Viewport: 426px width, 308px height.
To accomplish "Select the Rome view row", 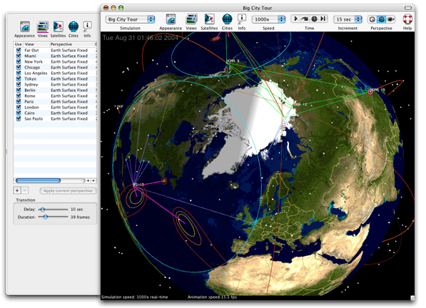I will [x=56, y=96].
